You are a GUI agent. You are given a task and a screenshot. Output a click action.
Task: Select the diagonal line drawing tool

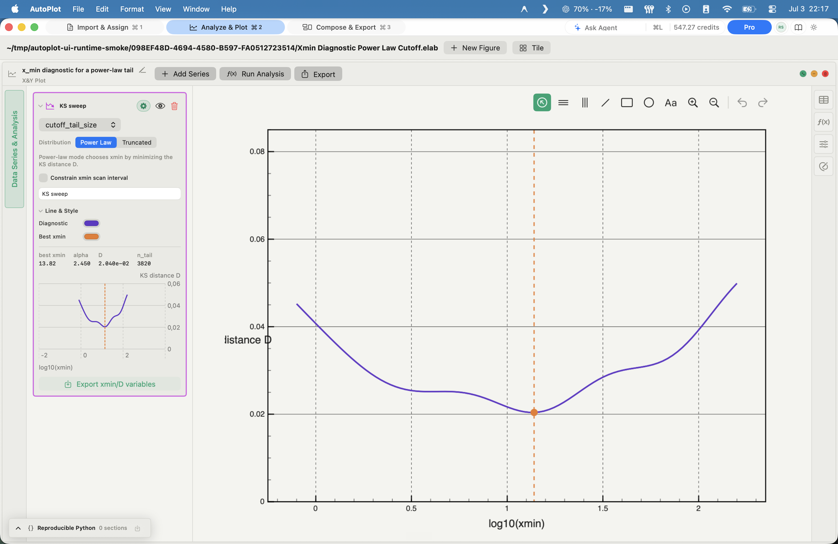[605, 102]
